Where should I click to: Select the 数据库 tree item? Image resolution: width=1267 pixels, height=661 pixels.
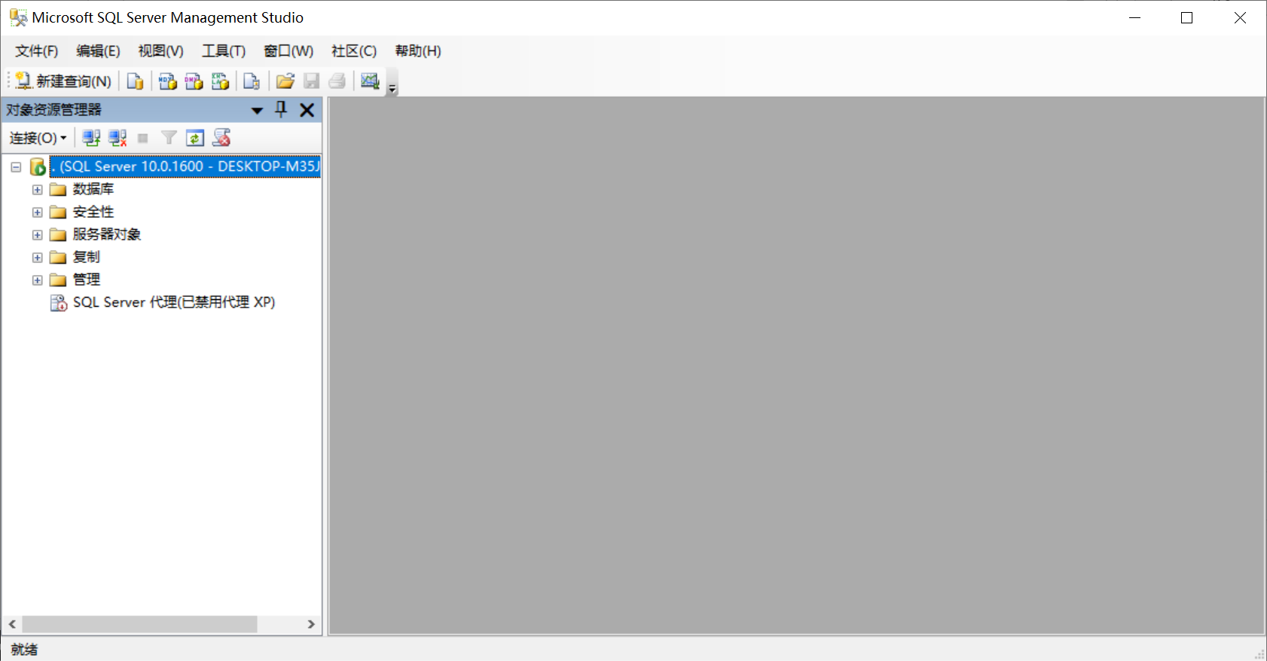click(x=93, y=189)
